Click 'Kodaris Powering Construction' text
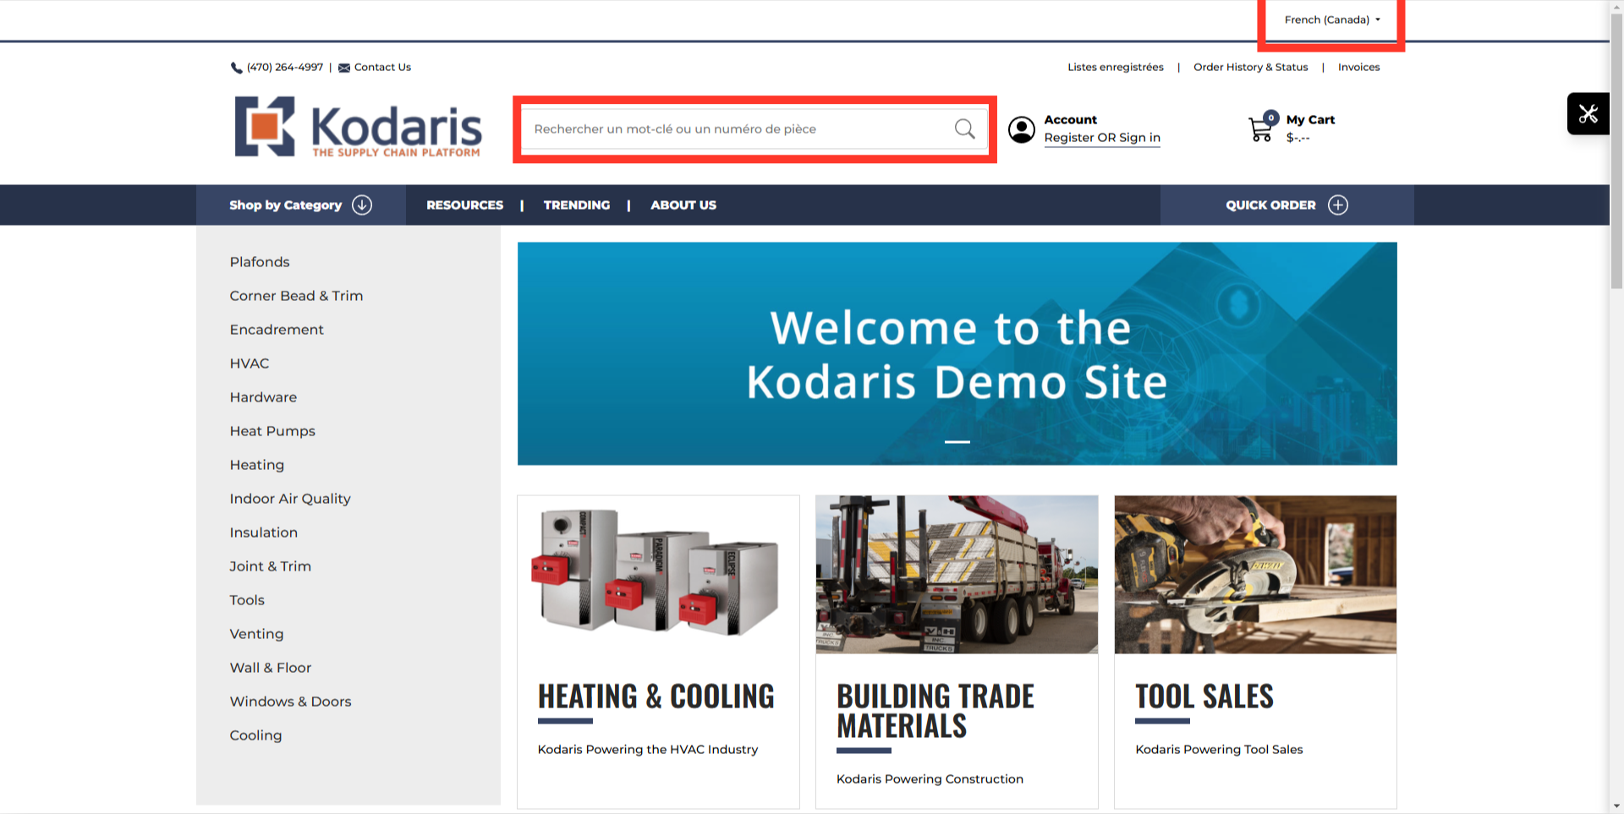 pyautogui.click(x=930, y=778)
